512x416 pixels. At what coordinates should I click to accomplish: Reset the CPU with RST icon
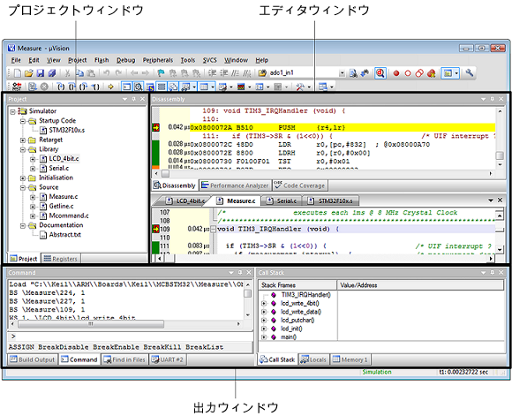click(16, 87)
